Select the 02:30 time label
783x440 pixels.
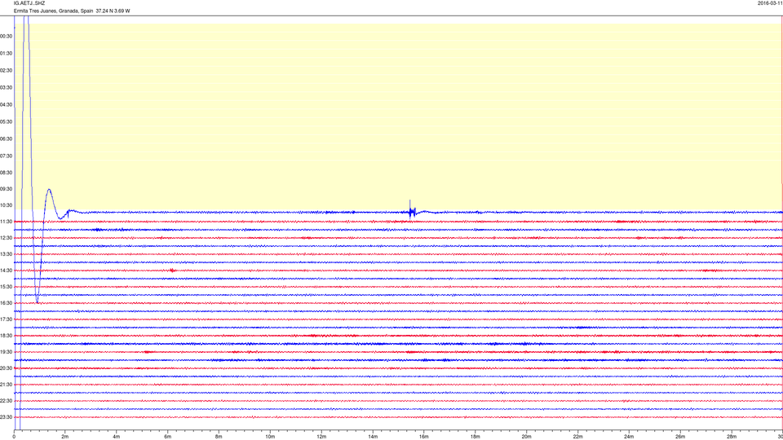[6, 70]
